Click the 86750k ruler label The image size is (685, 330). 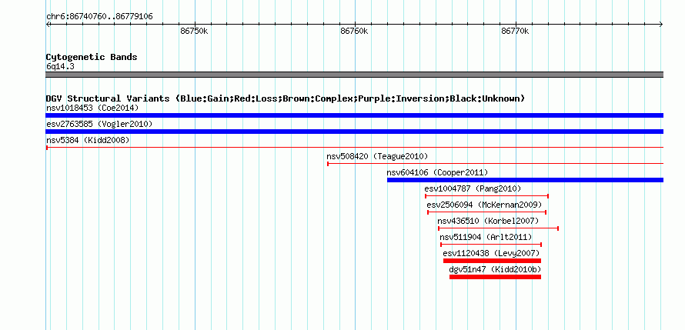coord(194,32)
